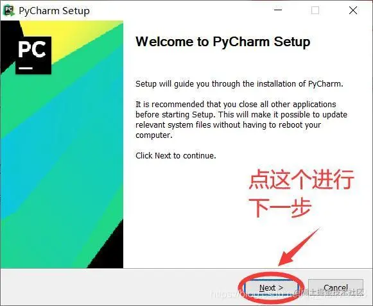This screenshot has height=306, width=373.
Task: Cancel the PyCharm setup
Action: point(336,288)
